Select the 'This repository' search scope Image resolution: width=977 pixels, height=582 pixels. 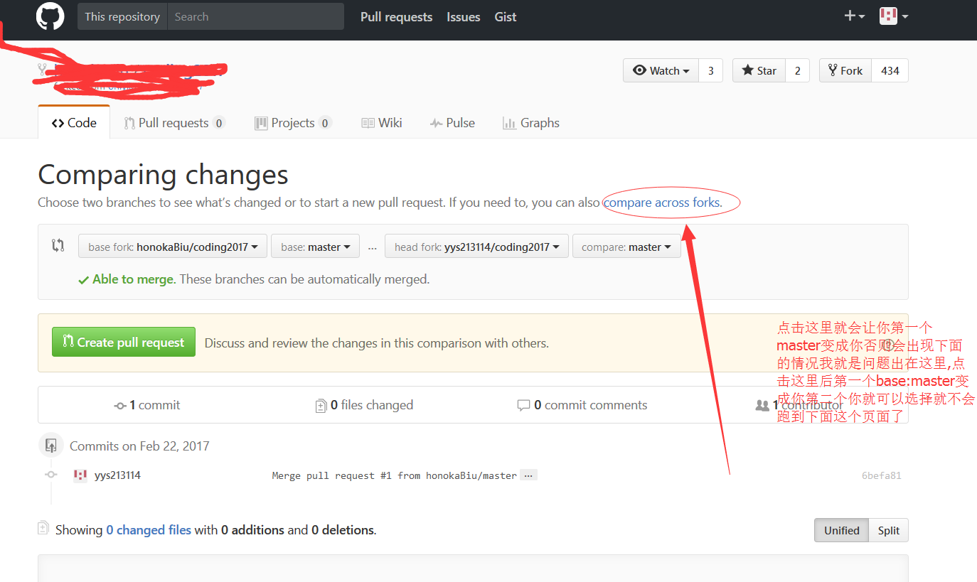[122, 16]
